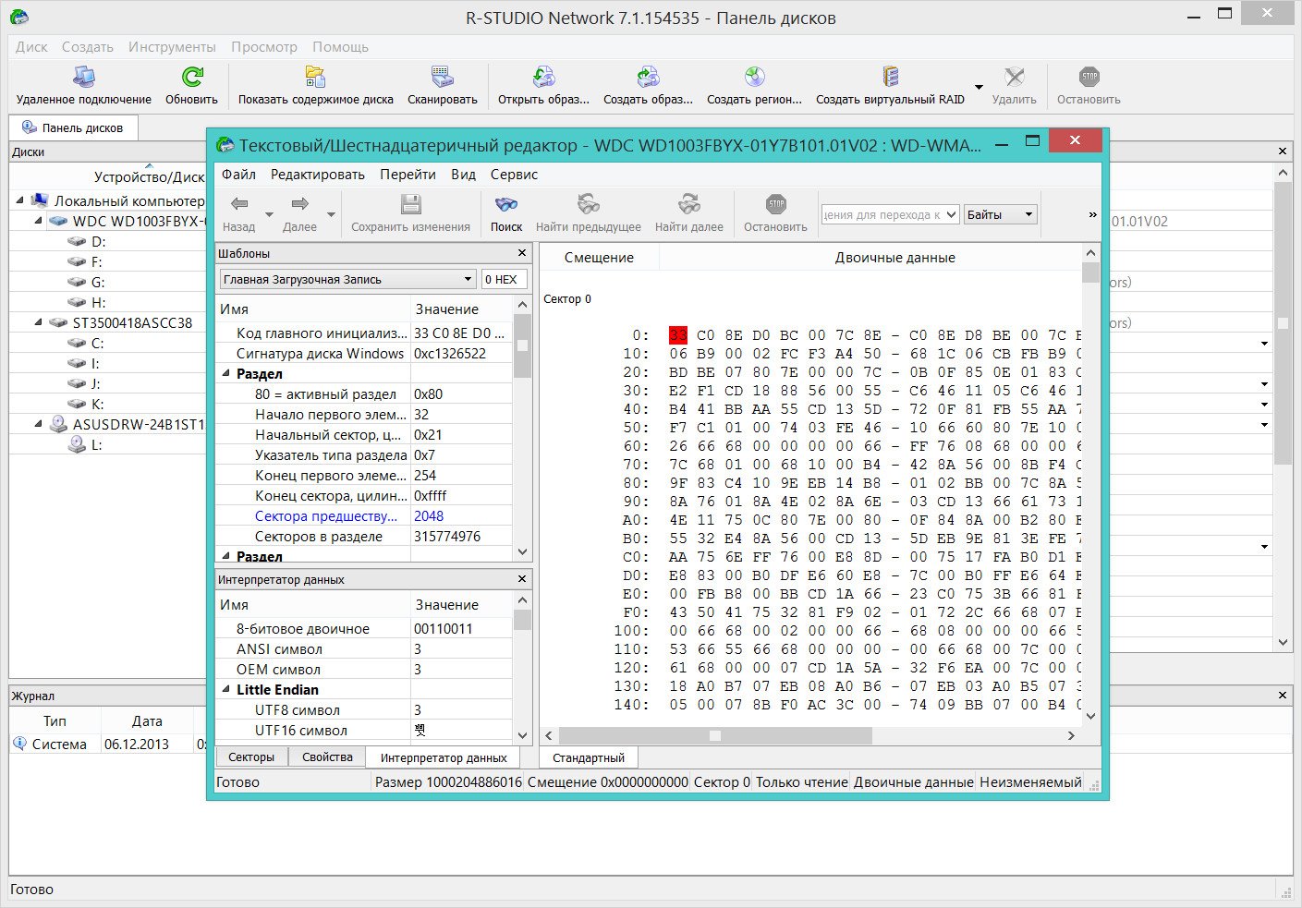
Task: Collapse the ASUSDRW-24B1ST drive node
Action: click(38, 424)
